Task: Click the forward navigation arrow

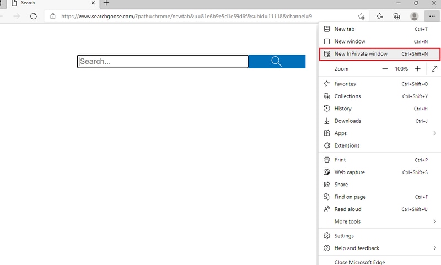Action: point(17,17)
